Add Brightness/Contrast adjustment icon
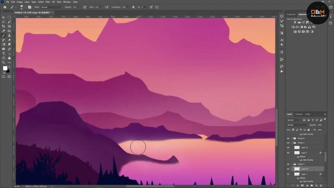The height and width of the screenshot is (188, 334). coord(295,22)
